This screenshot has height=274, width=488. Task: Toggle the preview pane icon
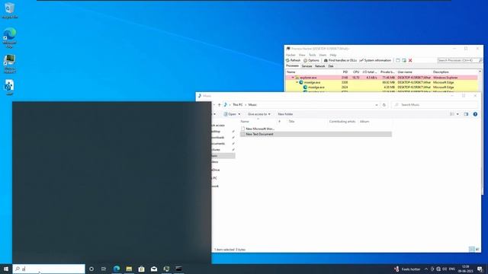tap(466, 114)
